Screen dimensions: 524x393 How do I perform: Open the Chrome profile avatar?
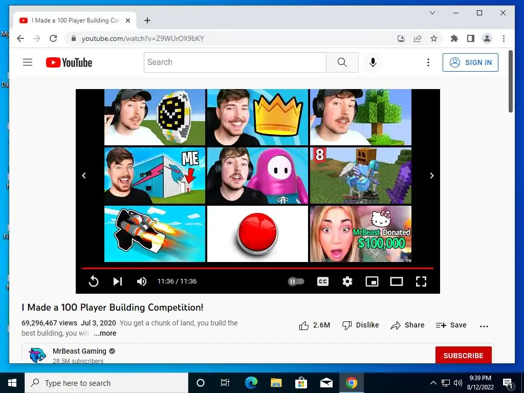(487, 38)
